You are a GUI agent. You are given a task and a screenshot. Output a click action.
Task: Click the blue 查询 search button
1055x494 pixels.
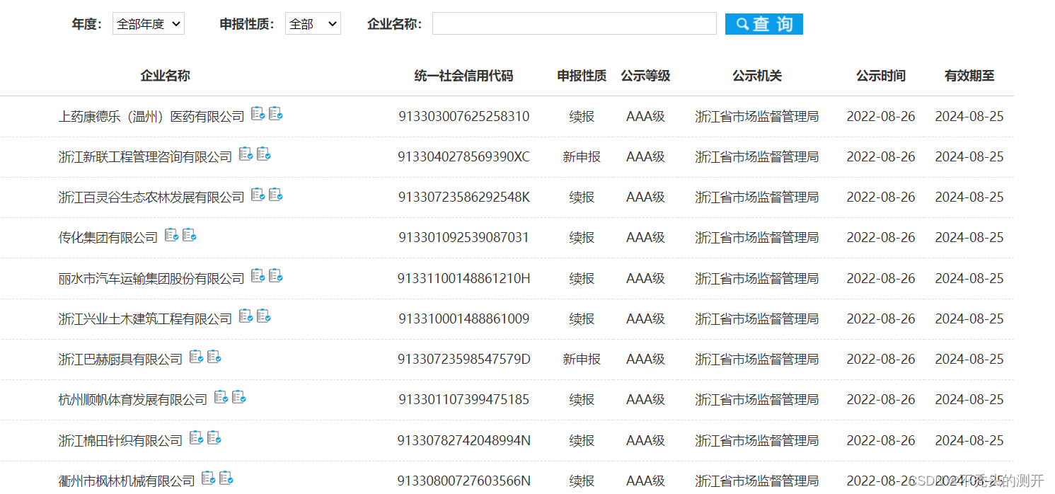[x=764, y=23]
